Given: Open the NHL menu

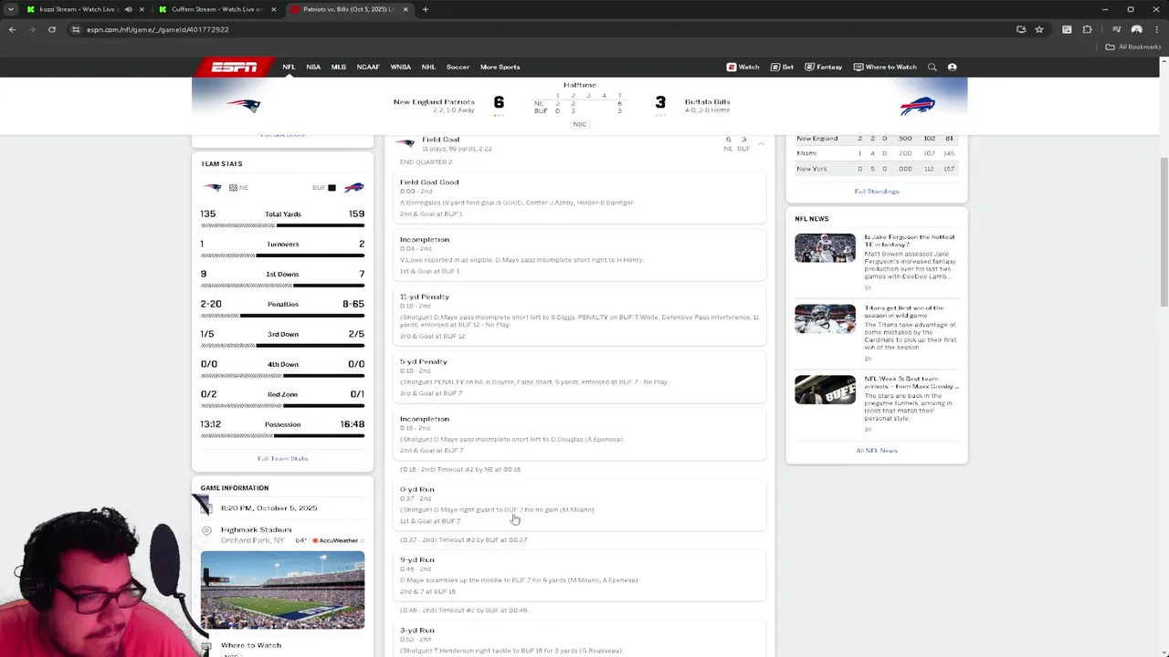Looking at the screenshot, I should tap(428, 67).
